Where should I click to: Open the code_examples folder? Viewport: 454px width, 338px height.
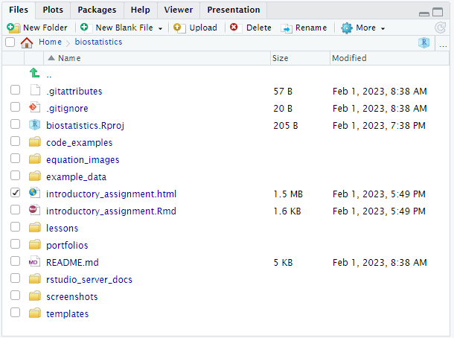80,143
